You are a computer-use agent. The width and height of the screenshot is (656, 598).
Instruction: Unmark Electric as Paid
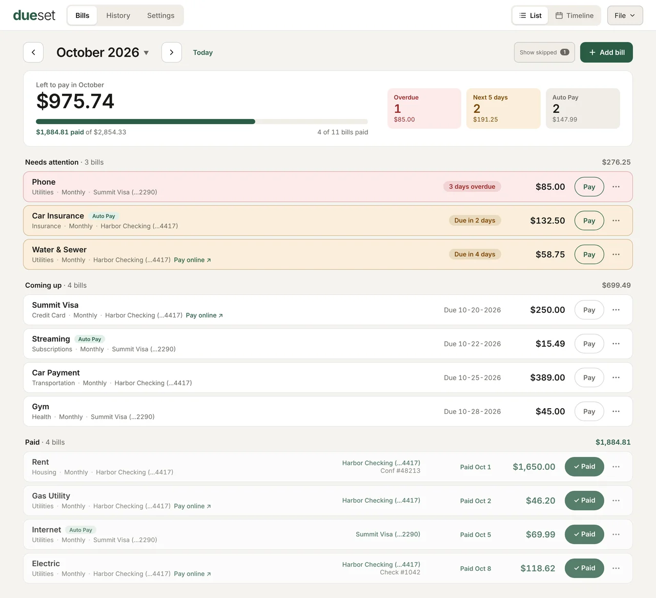click(584, 568)
